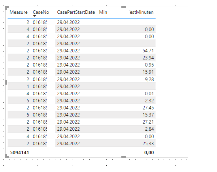Click the left edge middle handle of the visual
The width and height of the screenshot is (217, 172).
(x=6, y=82)
